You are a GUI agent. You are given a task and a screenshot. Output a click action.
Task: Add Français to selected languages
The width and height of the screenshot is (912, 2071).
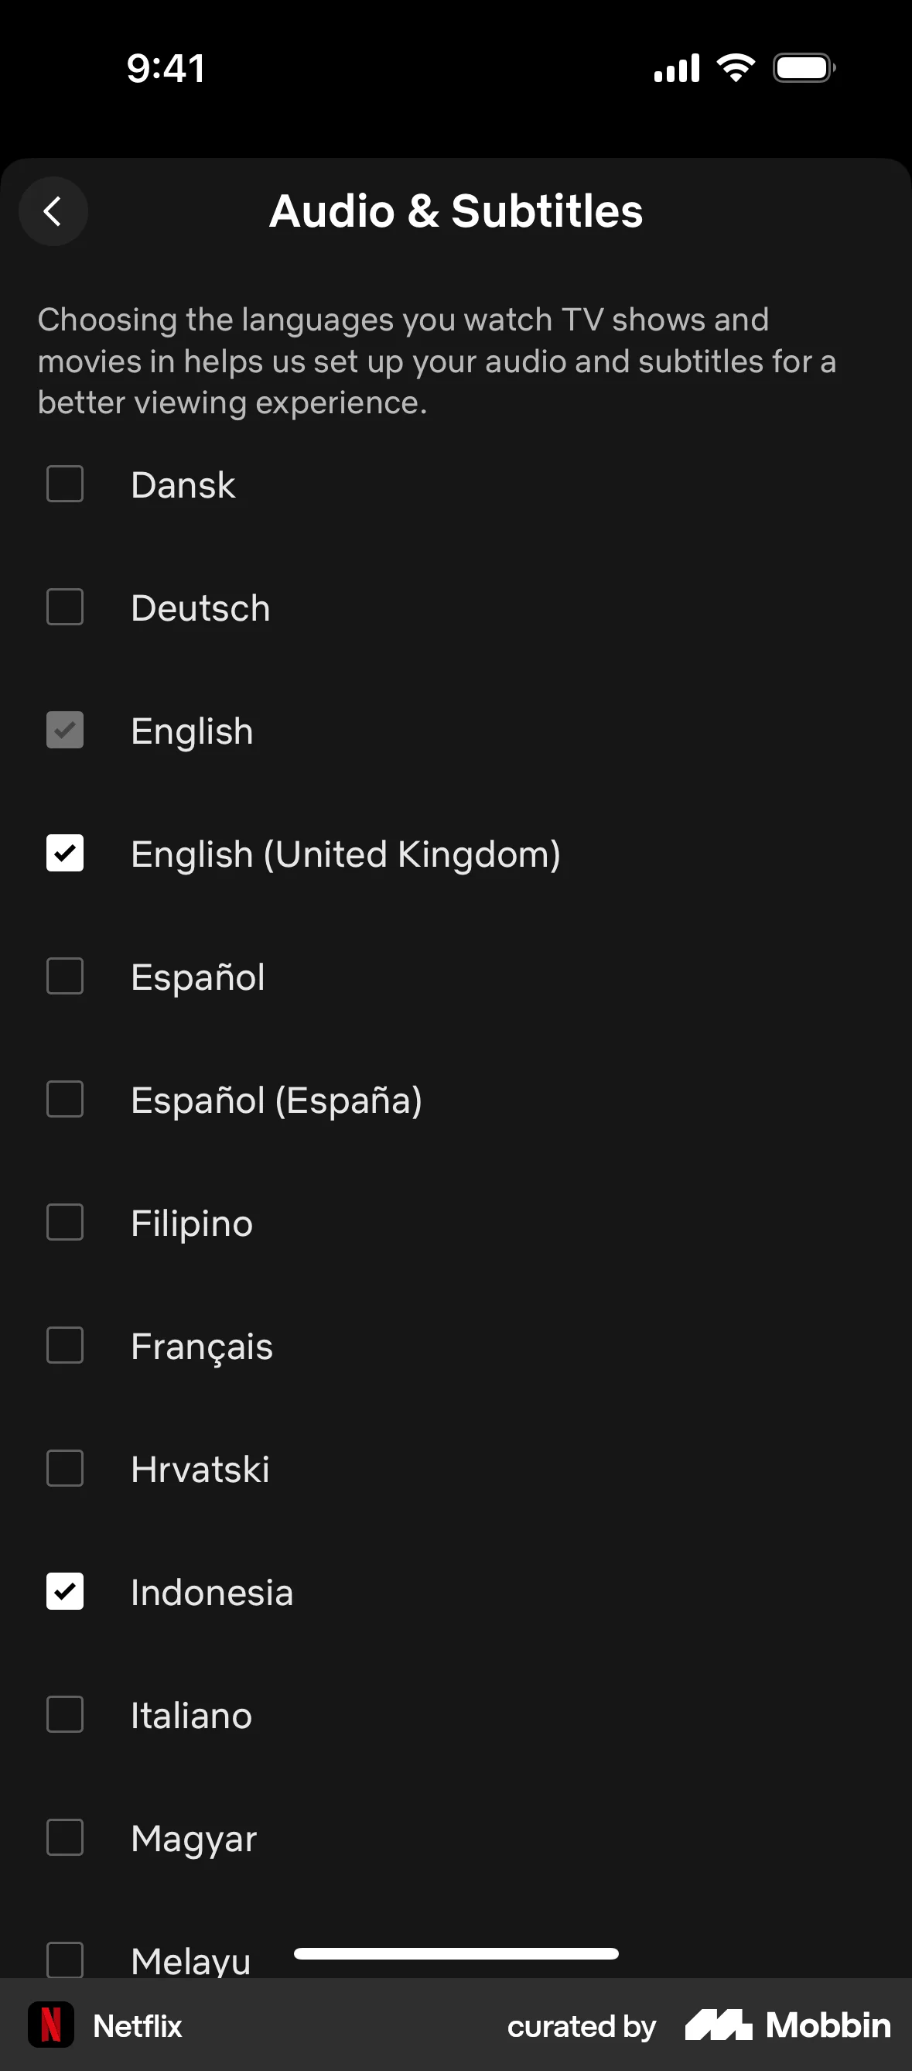point(65,1345)
